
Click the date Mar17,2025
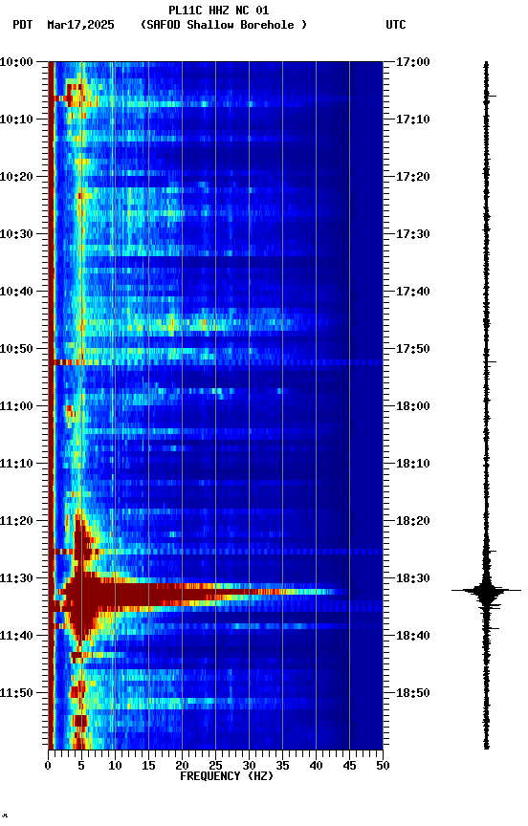pyautogui.click(x=80, y=25)
